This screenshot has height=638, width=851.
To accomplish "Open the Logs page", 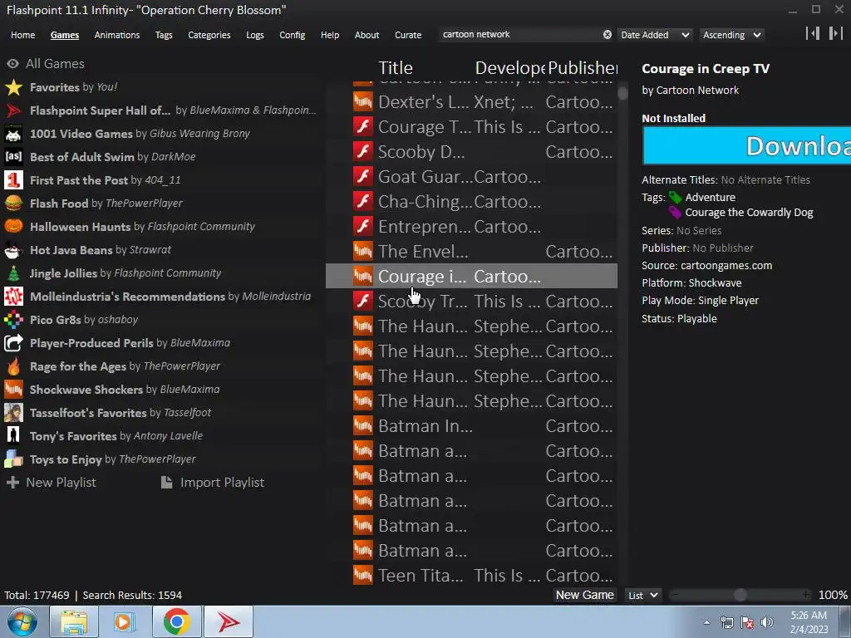I will click(255, 35).
